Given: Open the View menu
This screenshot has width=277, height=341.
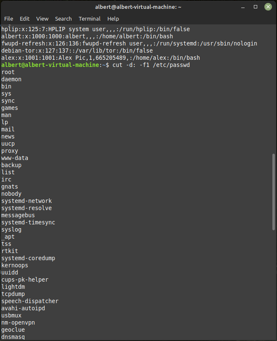Looking at the screenshot, I should [43, 19].
